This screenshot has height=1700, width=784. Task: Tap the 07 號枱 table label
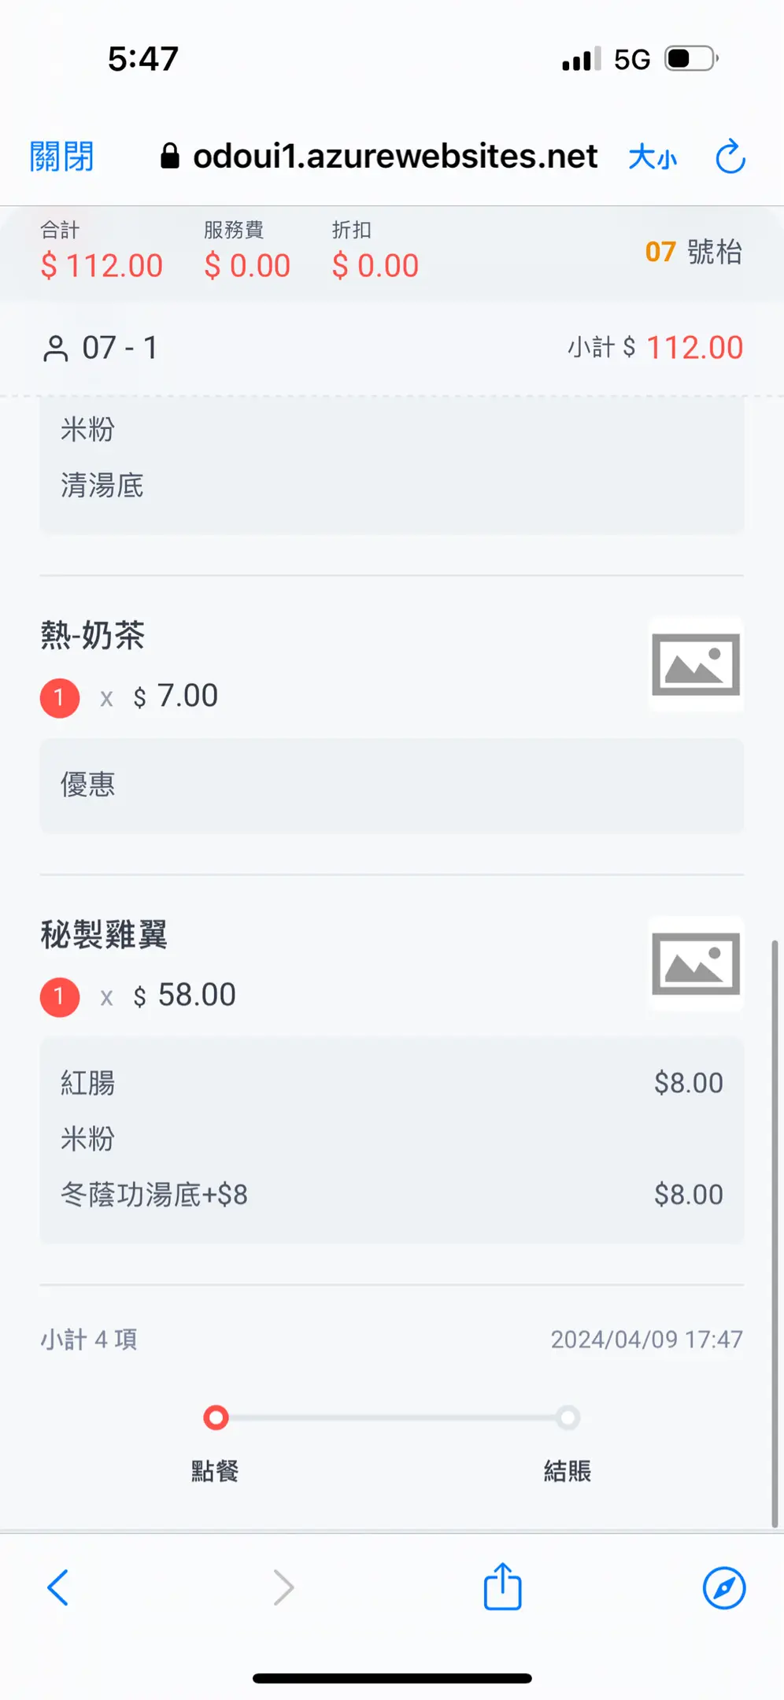point(693,252)
